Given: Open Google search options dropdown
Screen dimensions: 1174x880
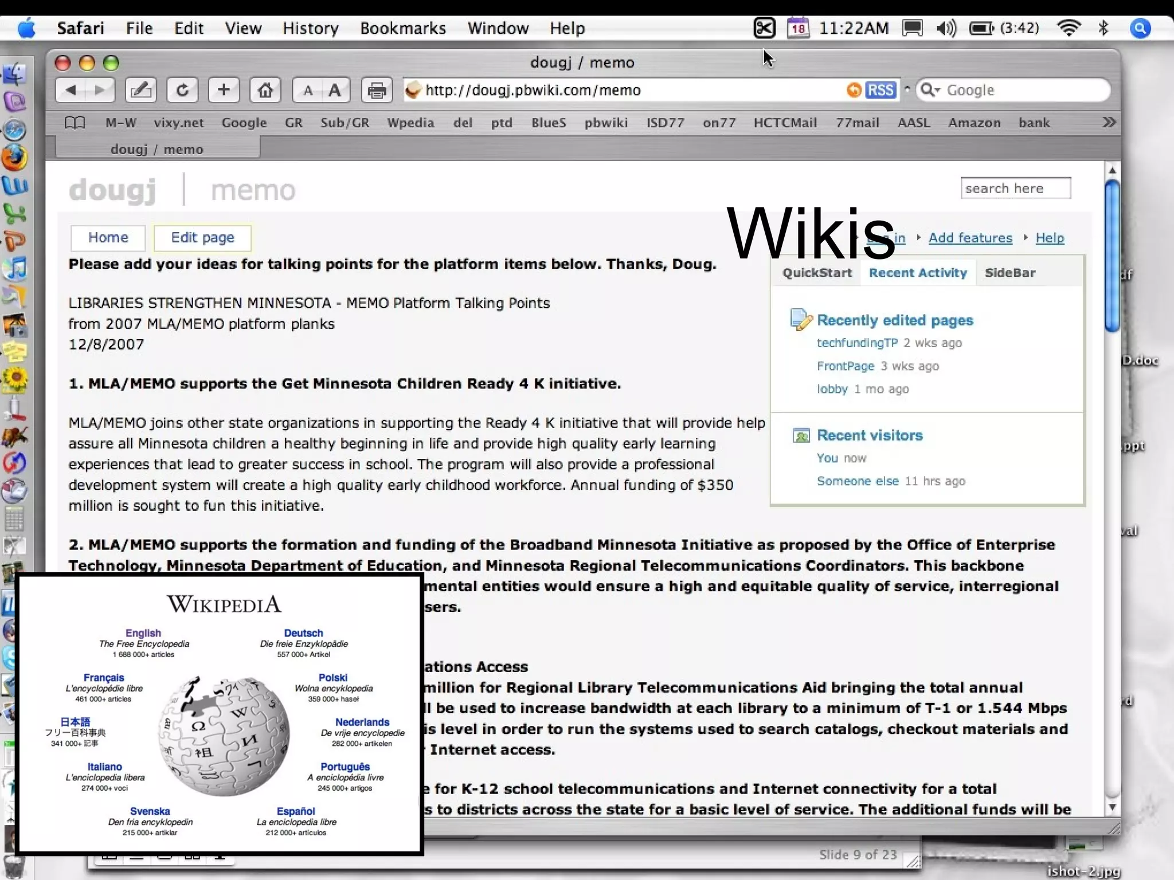Looking at the screenshot, I should pos(930,90).
